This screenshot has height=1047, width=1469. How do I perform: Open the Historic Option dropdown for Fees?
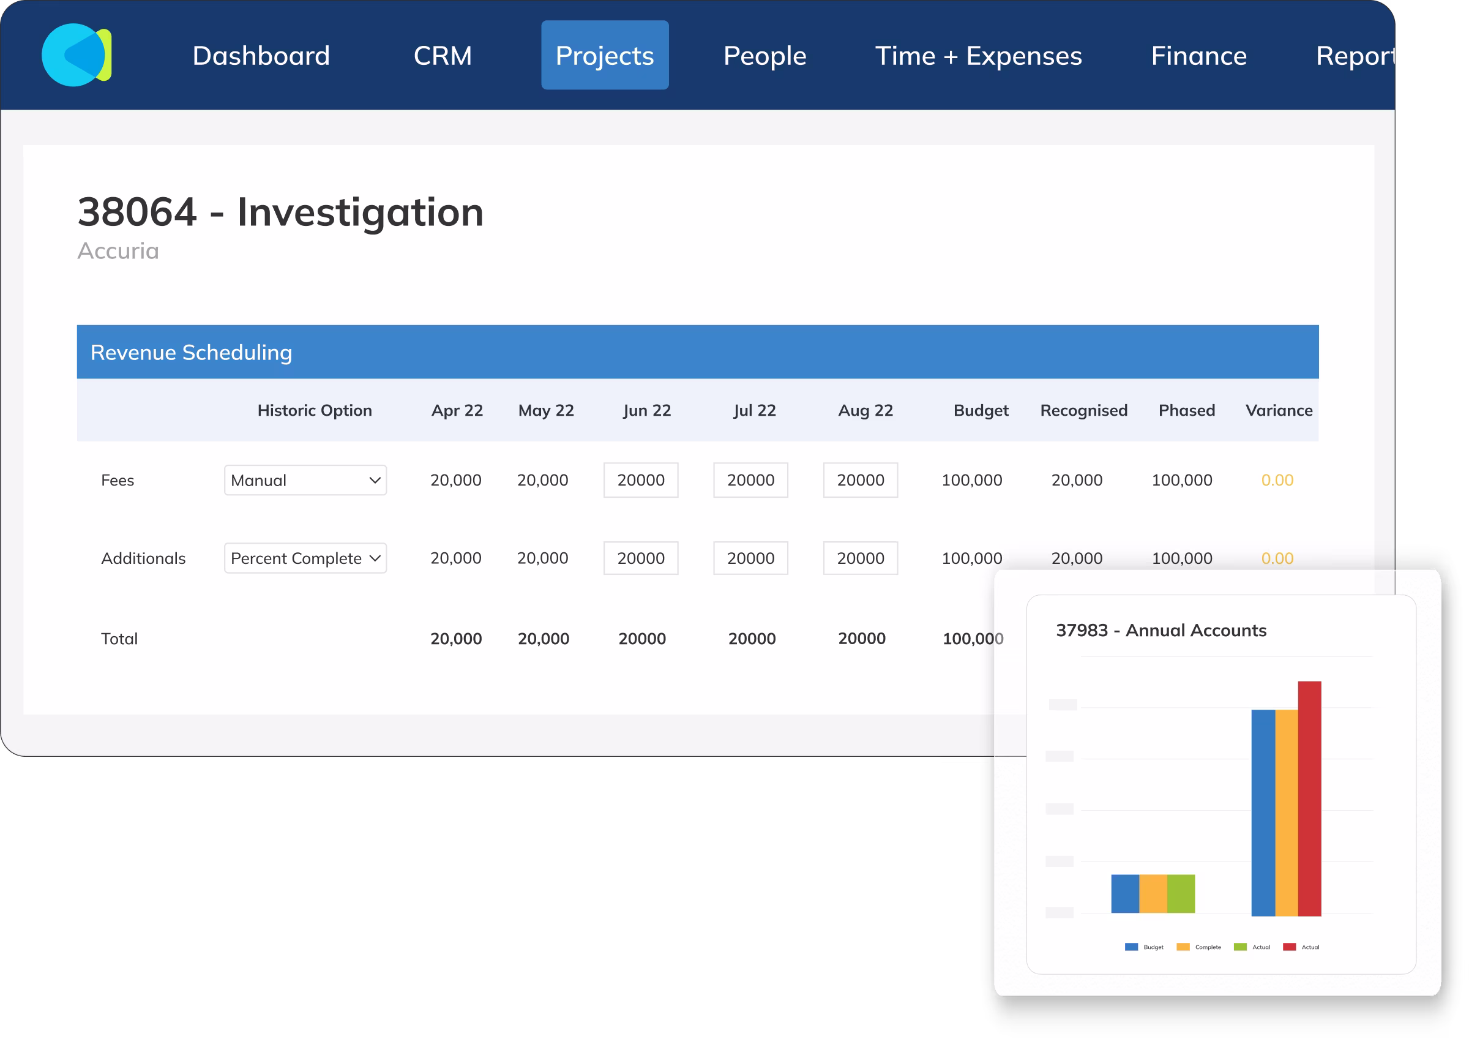pos(305,479)
